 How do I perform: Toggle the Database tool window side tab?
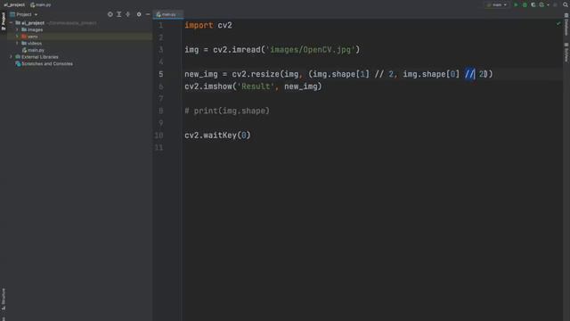click(x=566, y=24)
